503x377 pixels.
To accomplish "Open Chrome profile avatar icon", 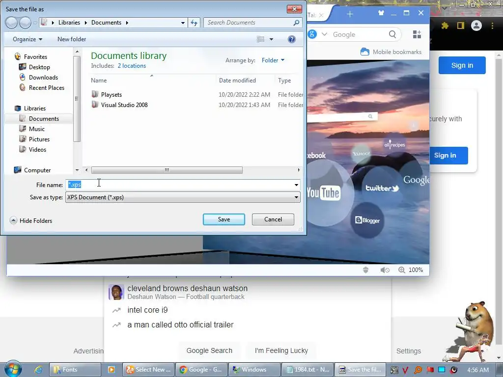I will [476, 26].
